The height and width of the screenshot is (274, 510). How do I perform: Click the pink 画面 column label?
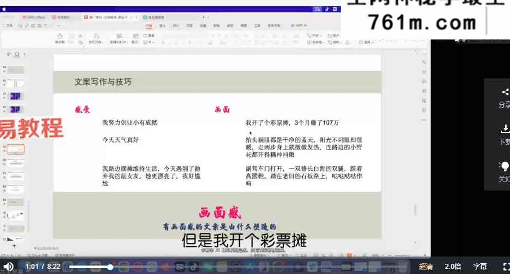(x=222, y=109)
